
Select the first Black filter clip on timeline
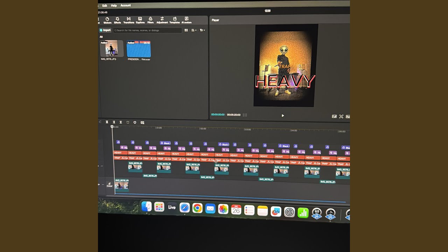pos(165,143)
